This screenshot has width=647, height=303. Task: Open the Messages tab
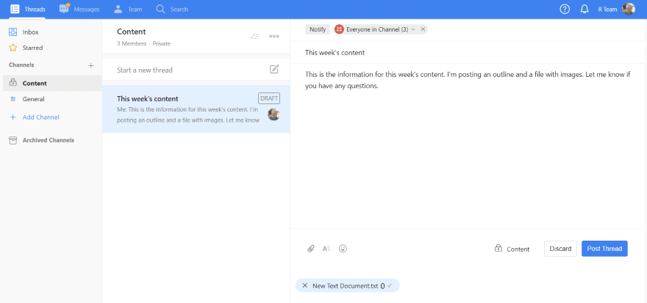tap(79, 9)
